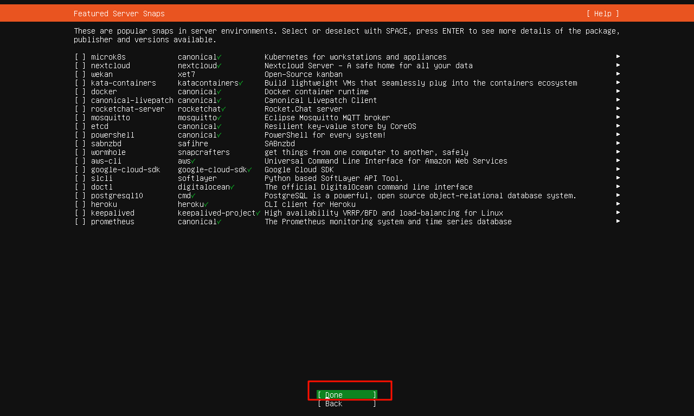Open google-cloud-sdk details arrow
This screenshot has width=694, height=416.
pyautogui.click(x=618, y=170)
